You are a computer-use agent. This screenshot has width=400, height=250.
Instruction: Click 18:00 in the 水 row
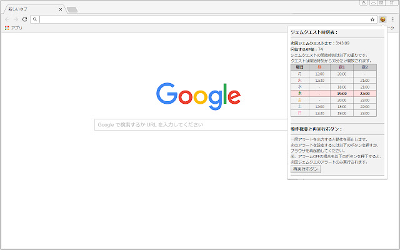coord(342,87)
